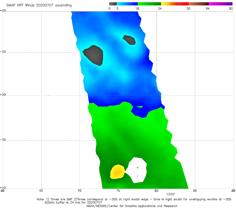Click the latitude label -25
The image size is (236, 208).
tap(3, 52)
